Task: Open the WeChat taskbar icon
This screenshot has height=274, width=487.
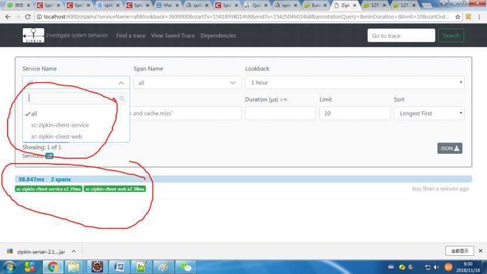Action: [186, 267]
